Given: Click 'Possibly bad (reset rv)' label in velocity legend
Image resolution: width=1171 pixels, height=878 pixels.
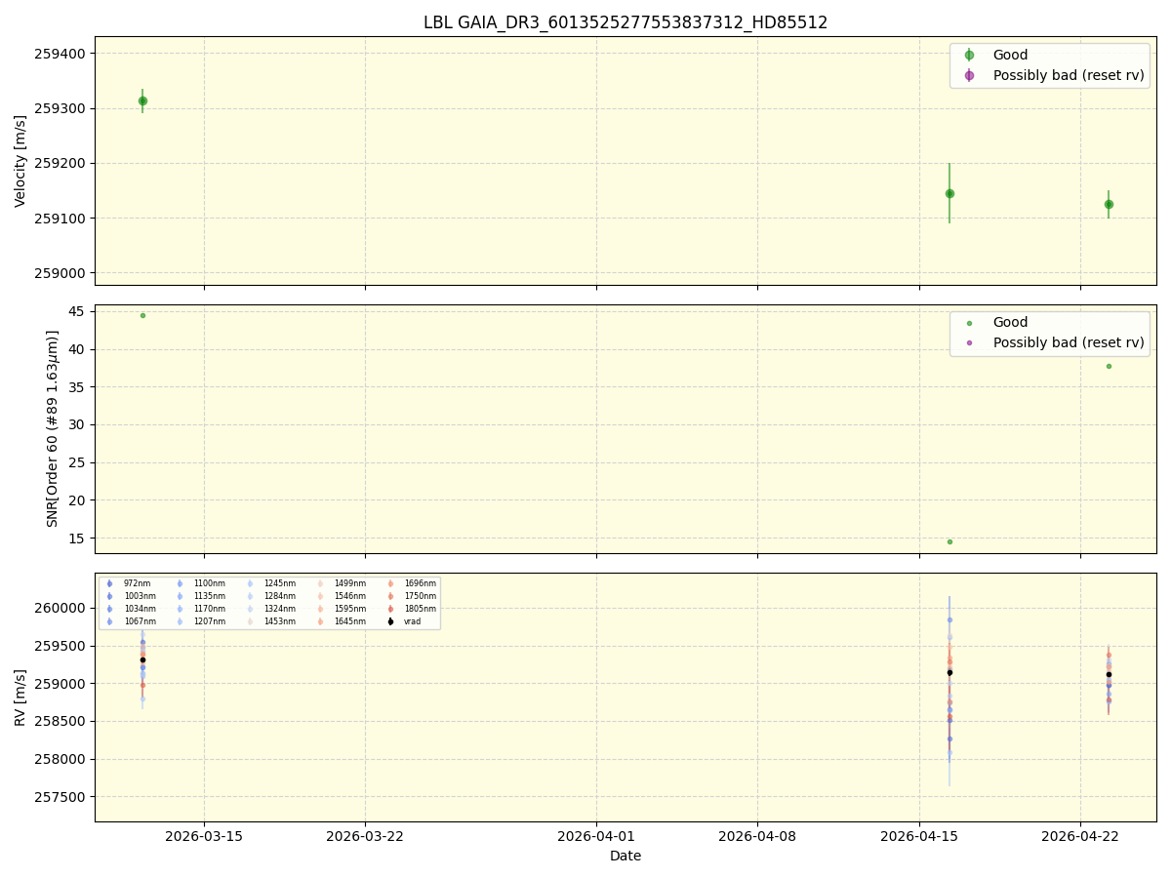Looking at the screenshot, I should [1069, 75].
